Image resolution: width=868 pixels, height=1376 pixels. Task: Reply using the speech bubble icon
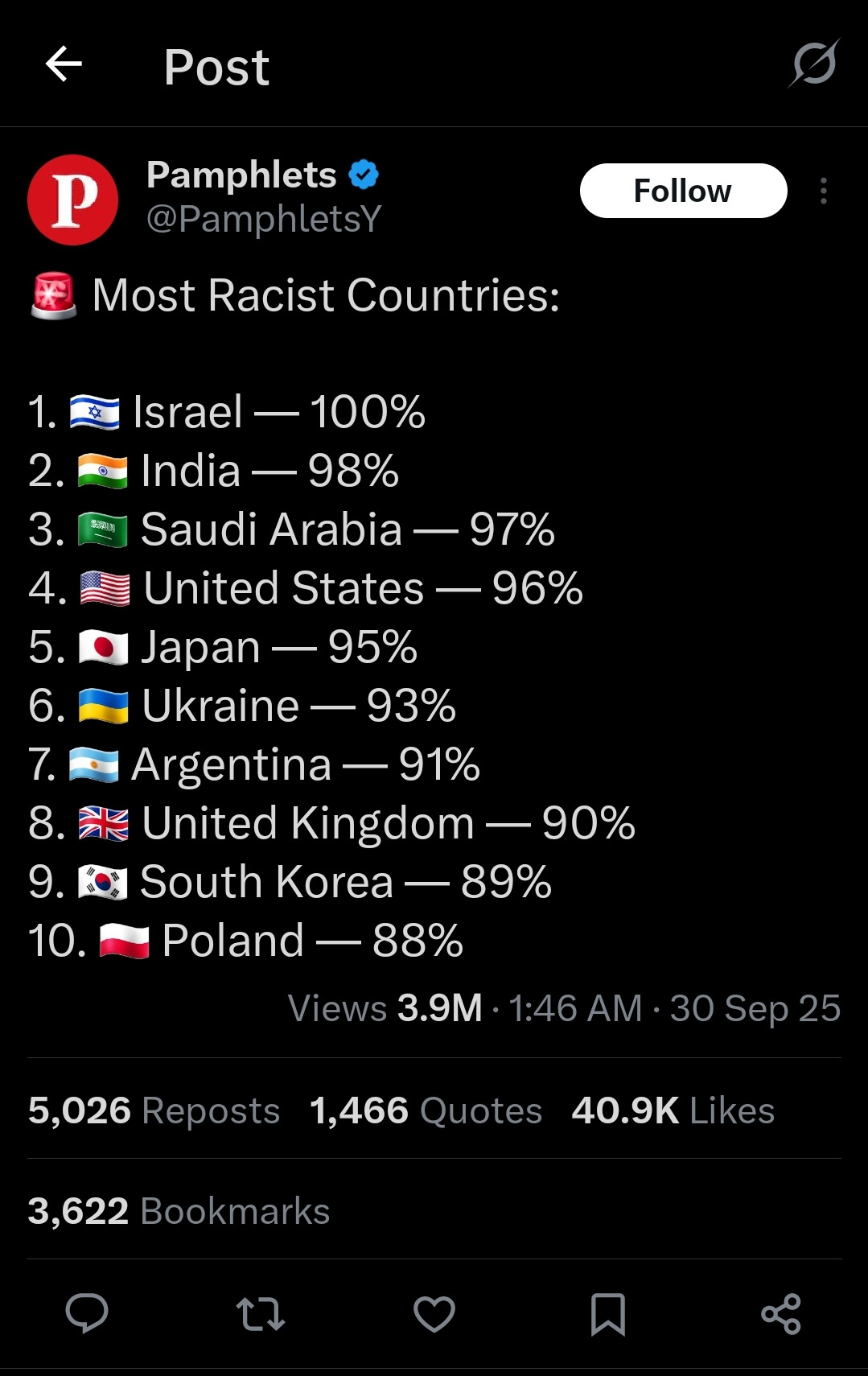tap(87, 1313)
